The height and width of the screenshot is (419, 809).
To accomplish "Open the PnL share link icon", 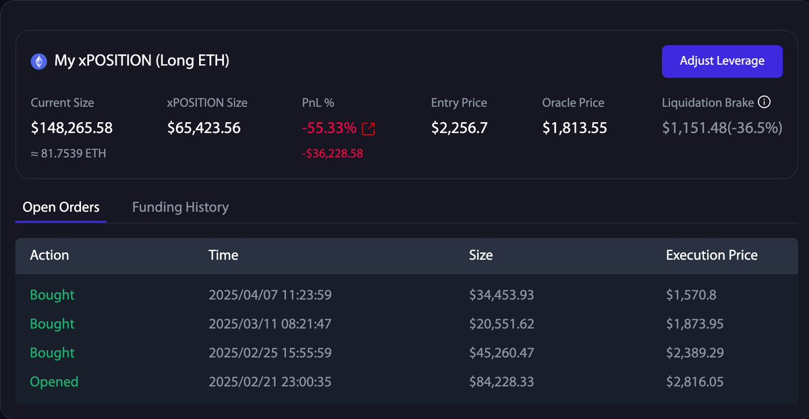I will [368, 128].
